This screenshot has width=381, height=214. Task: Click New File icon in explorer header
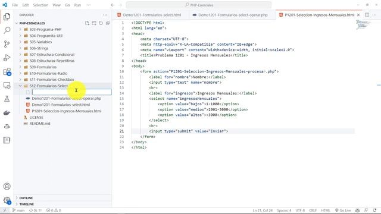coord(87,23)
